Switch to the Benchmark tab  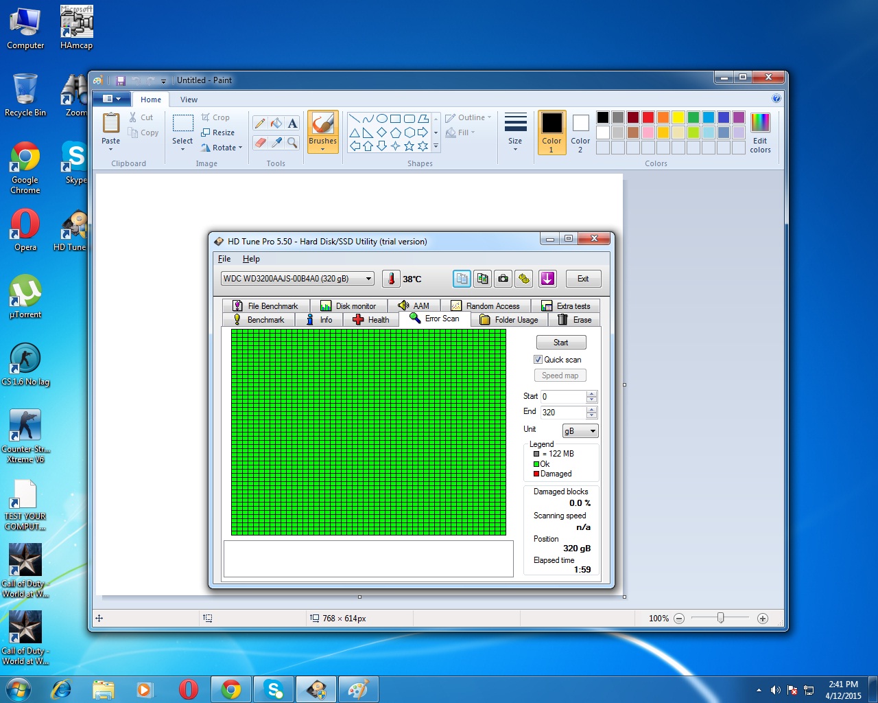[259, 320]
